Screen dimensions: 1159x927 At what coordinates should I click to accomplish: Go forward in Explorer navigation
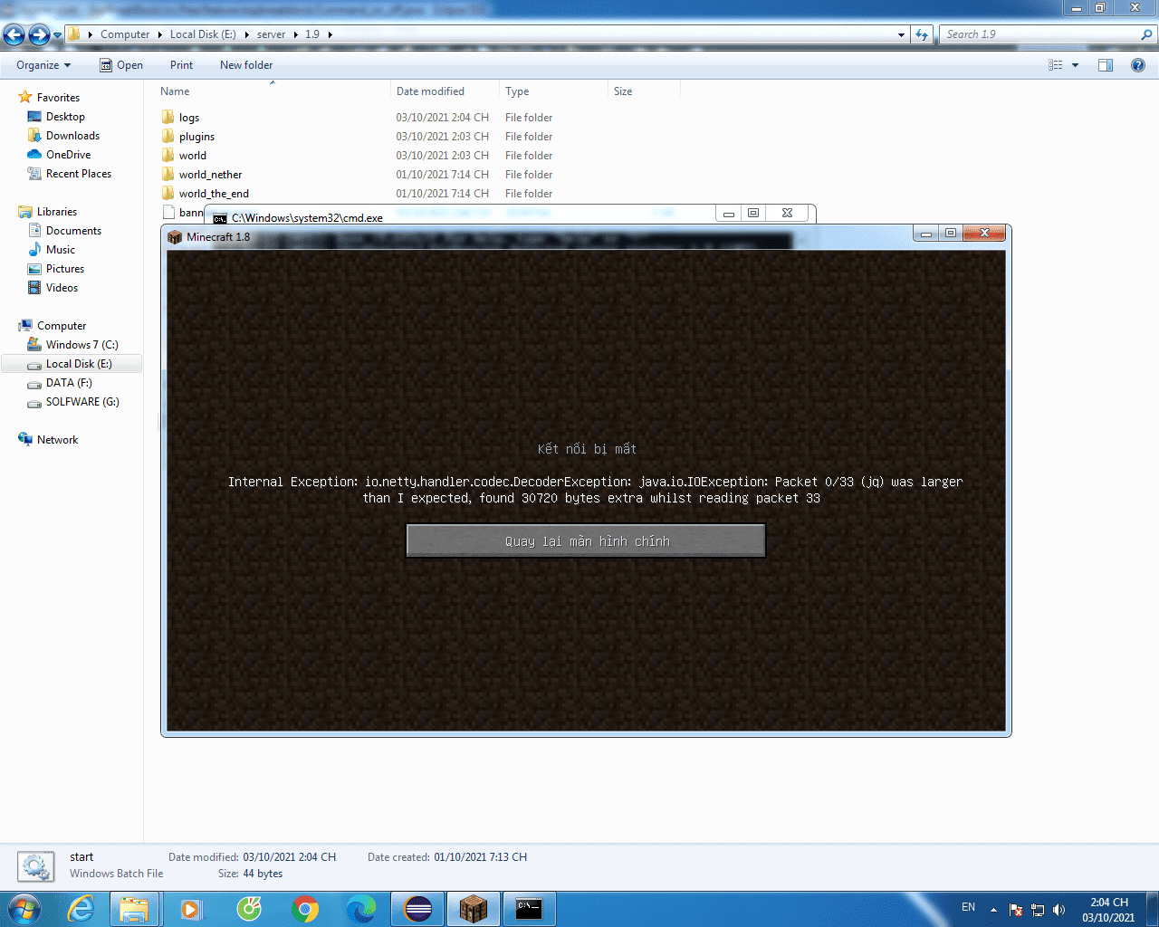(39, 34)
